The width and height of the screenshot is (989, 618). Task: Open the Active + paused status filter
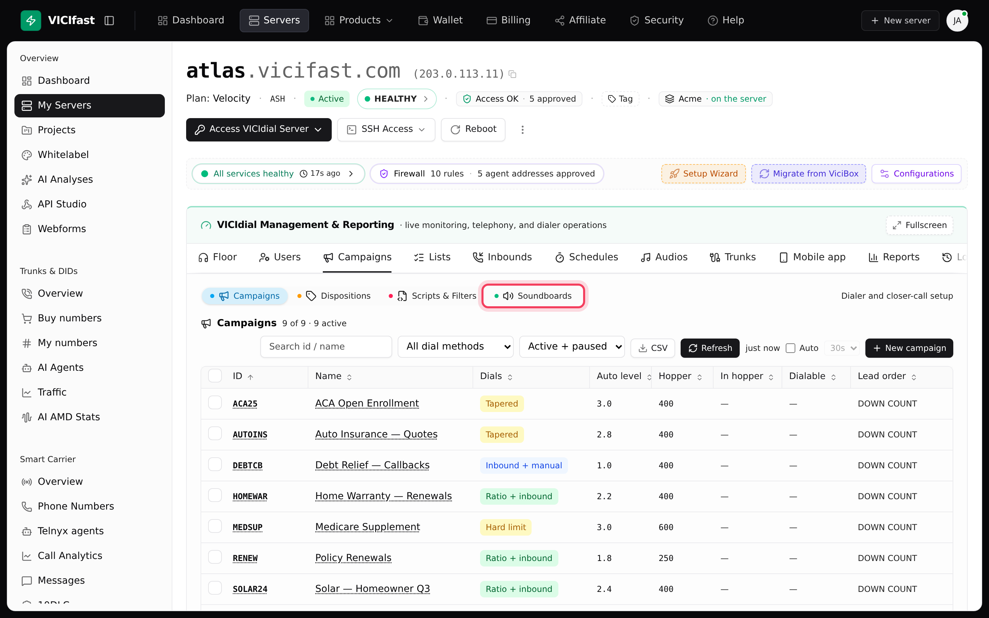[x=572, y=347]
